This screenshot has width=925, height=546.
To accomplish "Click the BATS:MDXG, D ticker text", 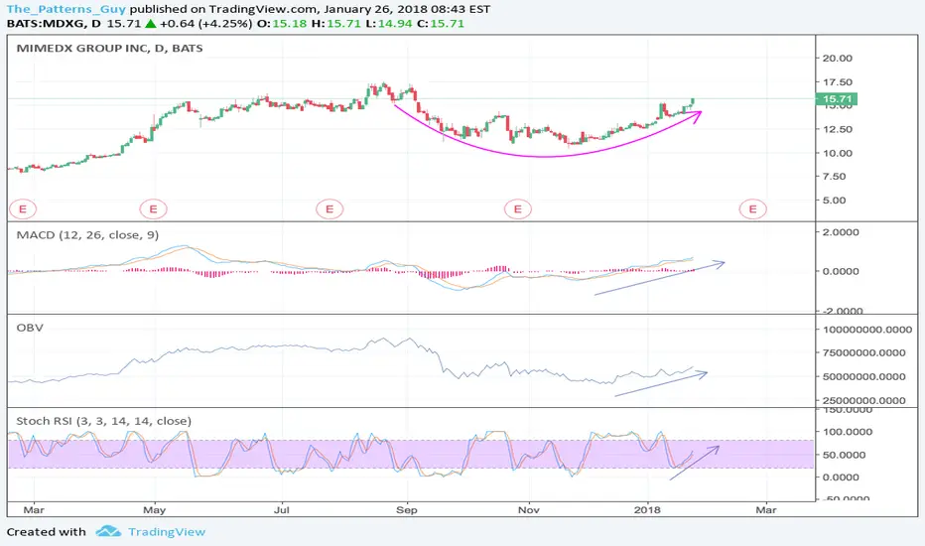I will point(54,24).
